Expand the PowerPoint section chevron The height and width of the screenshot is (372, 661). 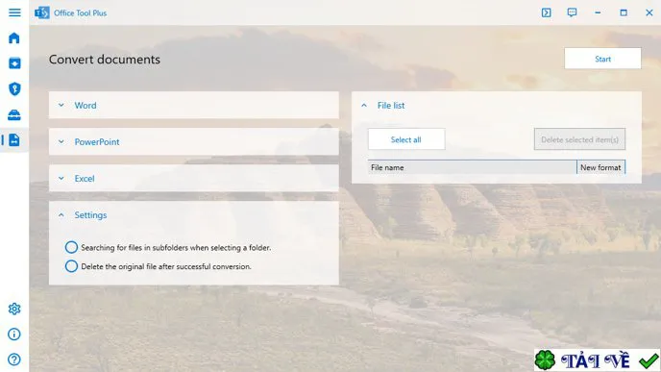[61, 141]
